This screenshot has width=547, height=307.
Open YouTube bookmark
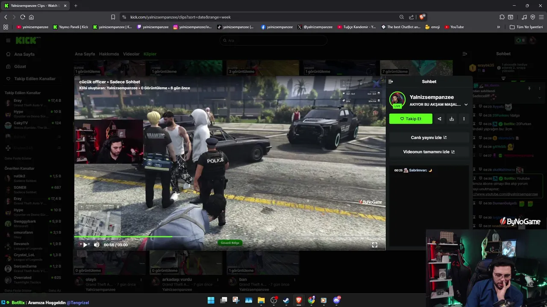(454, 27)
